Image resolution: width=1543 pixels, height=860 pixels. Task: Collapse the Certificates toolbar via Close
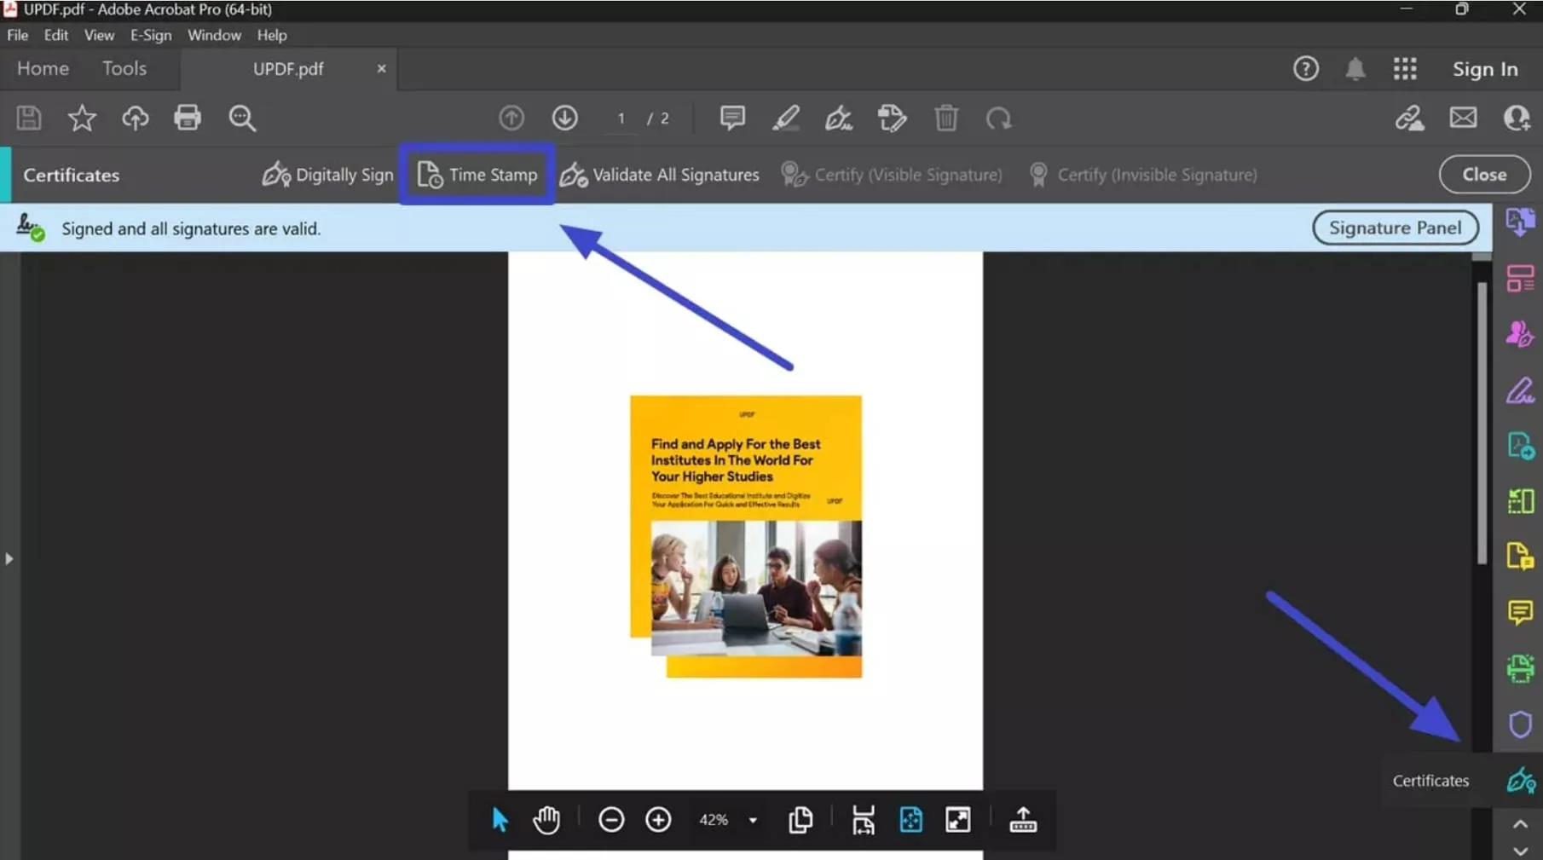point(1483,174)
